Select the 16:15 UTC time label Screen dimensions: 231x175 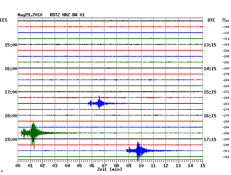[x=210, y=116]
